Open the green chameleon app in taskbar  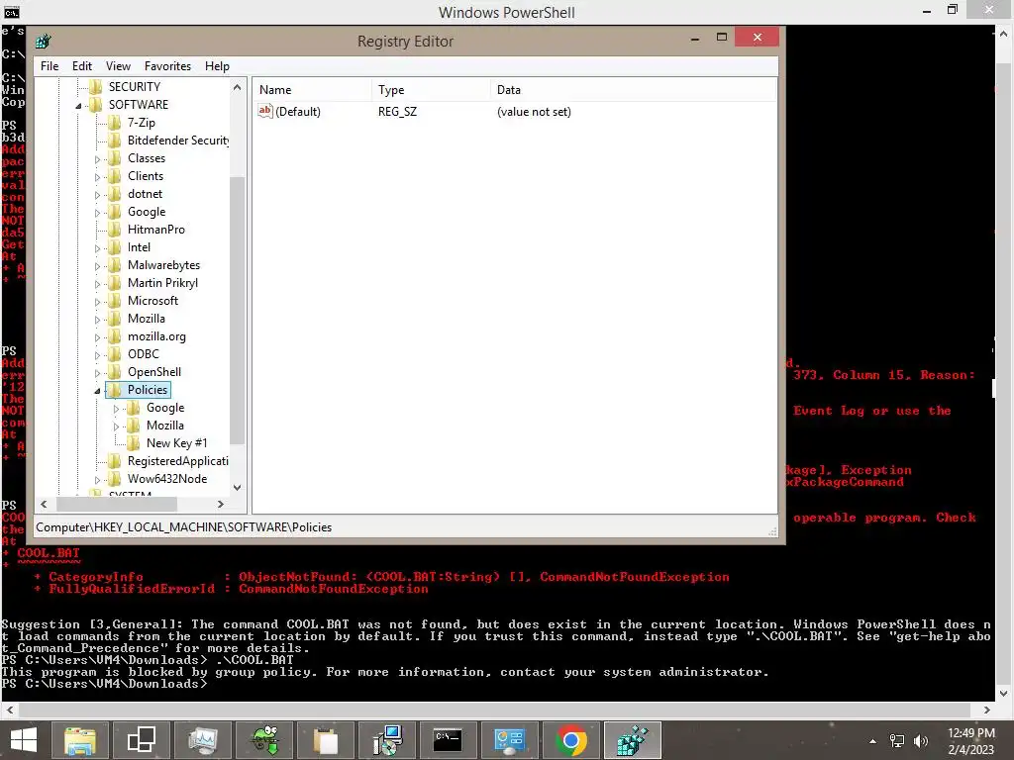pos(265,740)
